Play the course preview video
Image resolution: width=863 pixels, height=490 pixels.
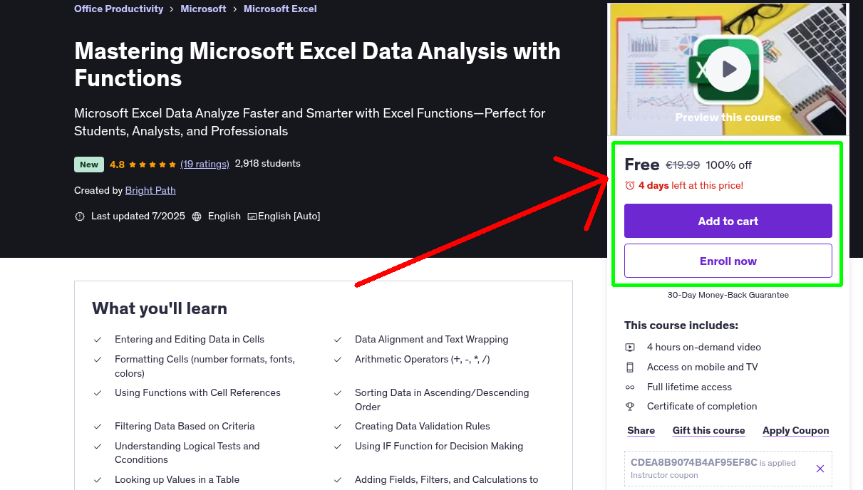[x=728, y=70]
